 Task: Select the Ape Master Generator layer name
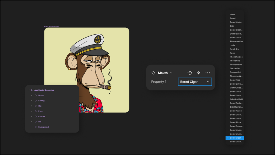point(44,90)
